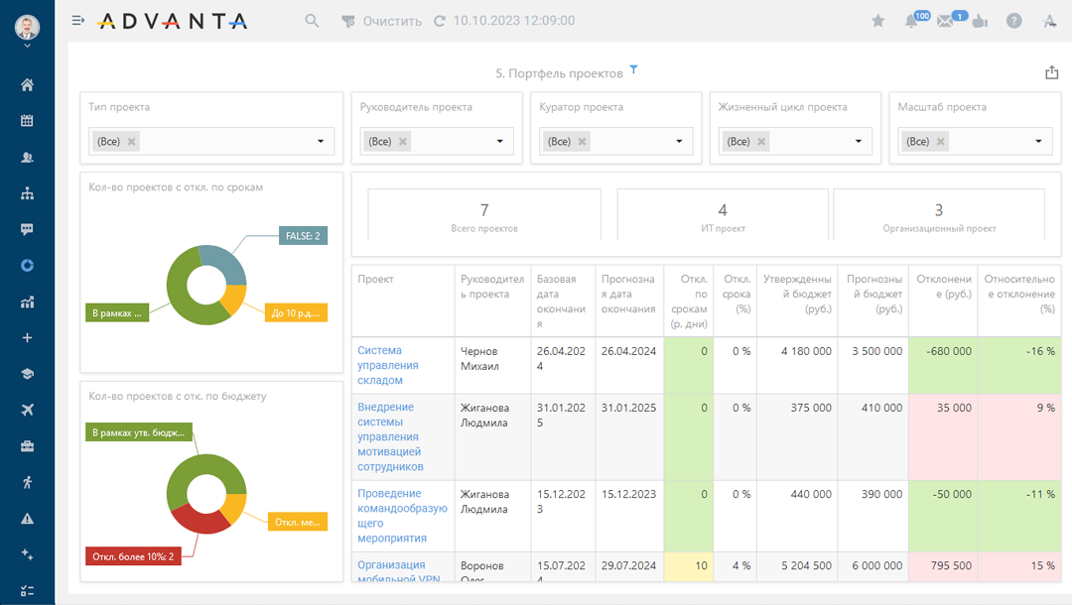
Task: Open the briefcase icon in the sidebar
Action: [x=27, y=446]
